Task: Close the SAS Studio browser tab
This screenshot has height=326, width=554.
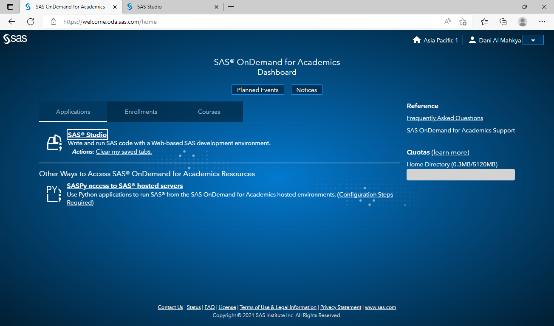Action: tap(216, 7)
